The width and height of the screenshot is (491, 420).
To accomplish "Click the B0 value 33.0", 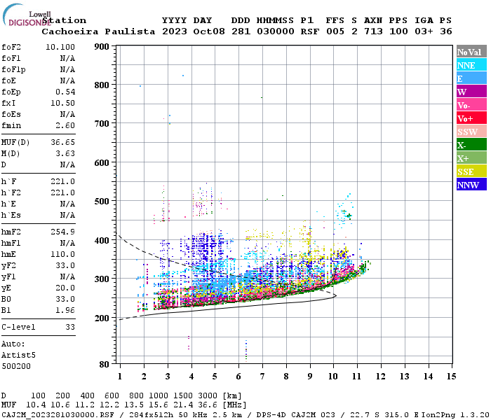I will (65, 300).
